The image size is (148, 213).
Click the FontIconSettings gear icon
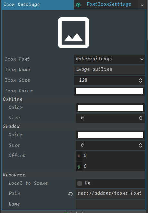[78, 5]
